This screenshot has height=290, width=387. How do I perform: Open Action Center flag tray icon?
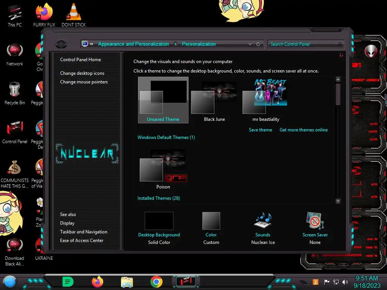click(x=327, y=282)
